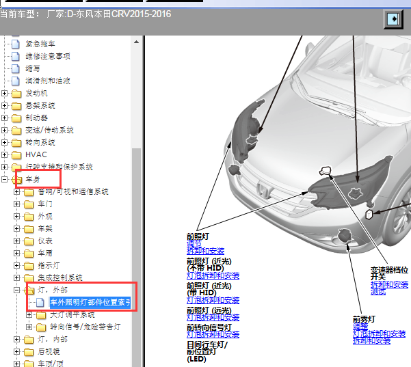Screen dimensions: 411x367
Task: Click the folder icon beside HVAC
Action: pyautogui.click(x=16, y=155)
